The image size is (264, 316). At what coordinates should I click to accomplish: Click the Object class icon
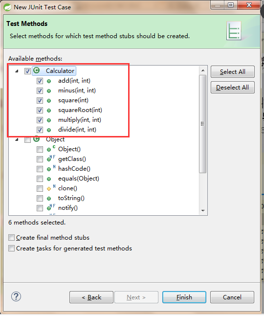[x=37, y=139]
